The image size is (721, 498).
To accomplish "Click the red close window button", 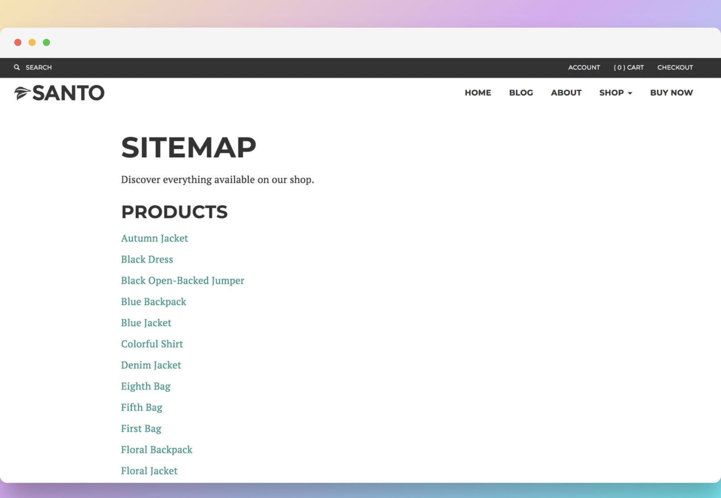I will tap(18, 42).
